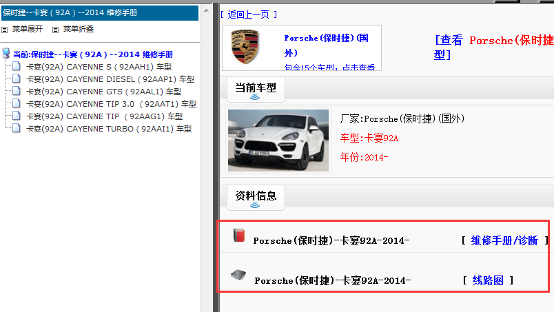The width and height of the screenshot is (554, 312).
Task: Click the 菜单折叠 collapse-menu icon
Action: point(55,30)
